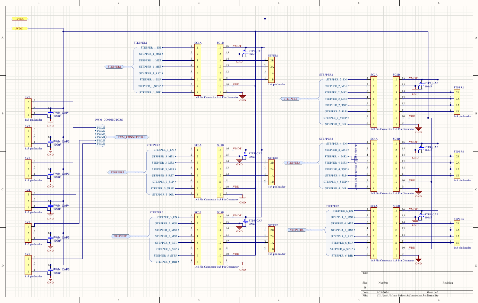This screenshot has width=478, height=303.
Task: Select the SC1B 1x8 connector body
Action: pos(220,70)
